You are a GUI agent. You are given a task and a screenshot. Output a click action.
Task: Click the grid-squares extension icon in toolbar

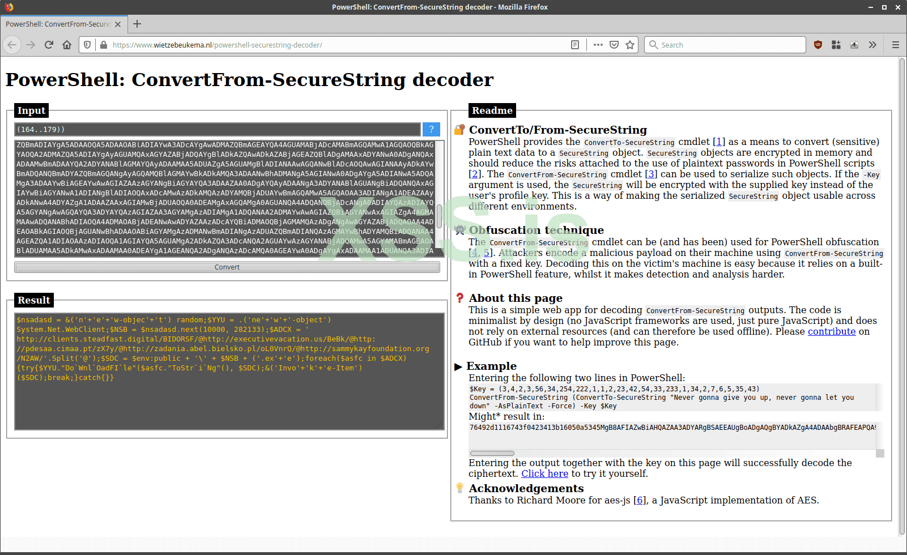(x=836, y=45)
